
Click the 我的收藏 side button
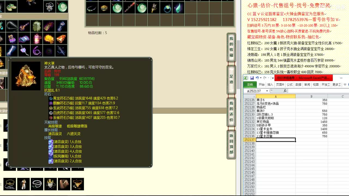pos(231,47)
